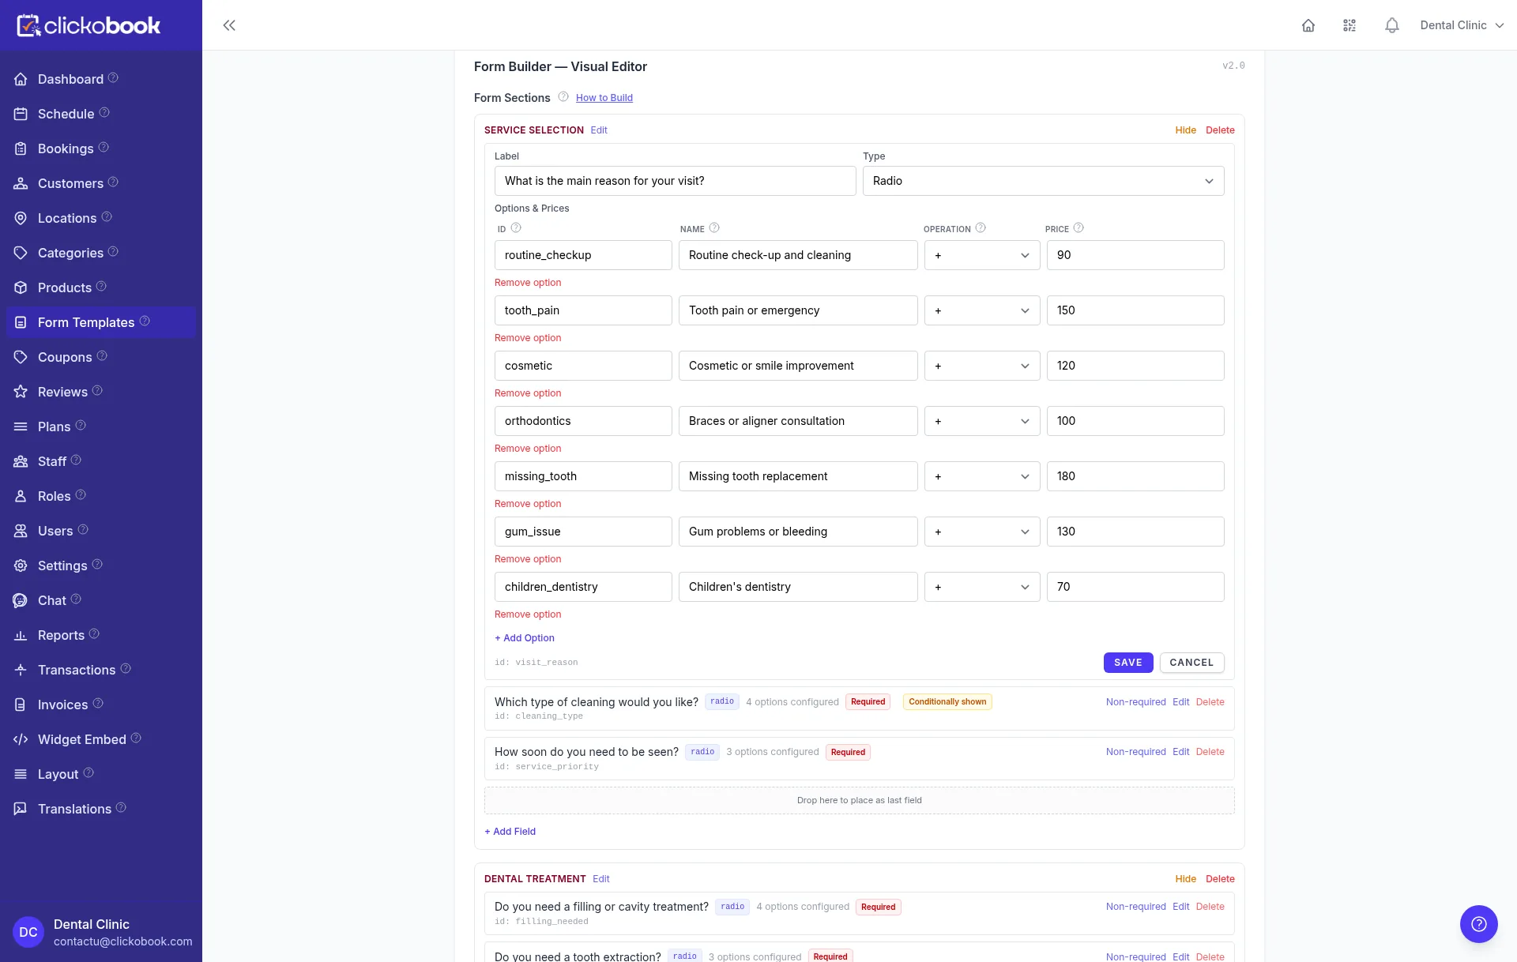Image resolution: width=1517 pixels, height=962 pixels.
Task: Click the PRICE column help icon
Action: pos(1078,227)
